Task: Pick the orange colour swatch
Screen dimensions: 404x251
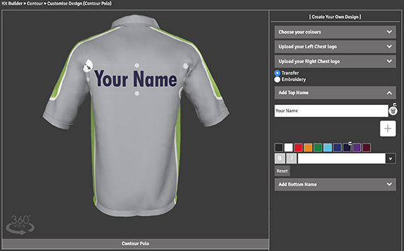Action: point(308,147)
